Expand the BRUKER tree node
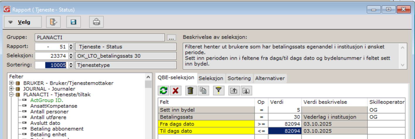 (12, 83)
